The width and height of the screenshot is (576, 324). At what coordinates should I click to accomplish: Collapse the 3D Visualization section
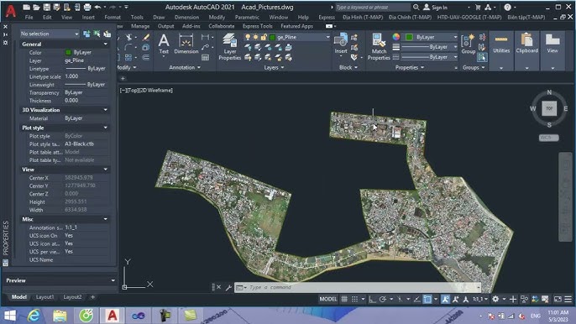[106, 110]
